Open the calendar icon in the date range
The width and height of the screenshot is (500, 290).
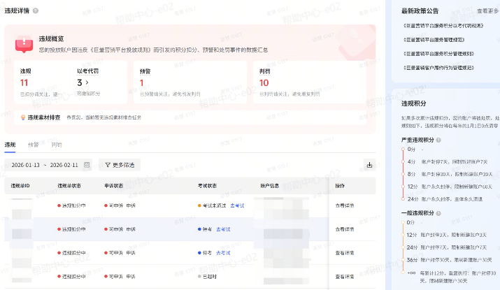87,165
